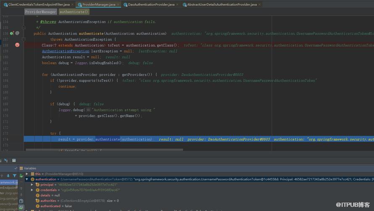The width and height of the screenshot is (374, 211).
Task: Click the Variables panel header
Action: (x=197, y=168)
